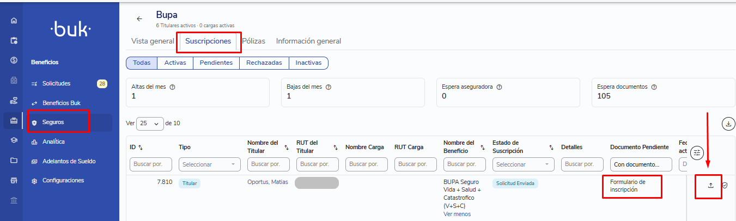736x221 pixels.
Task: Filter subscriptions by Rechazadas
Action: [264, 63]
